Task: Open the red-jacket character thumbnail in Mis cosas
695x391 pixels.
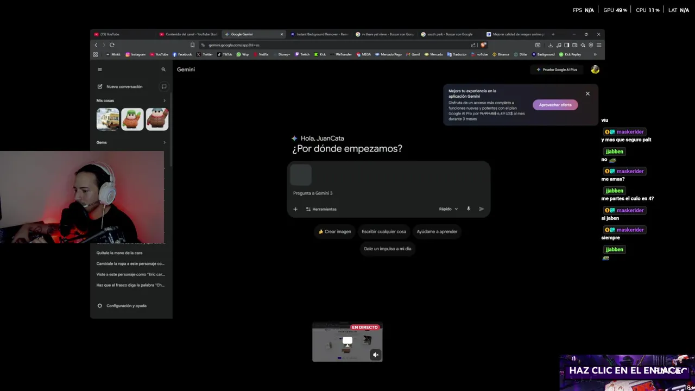Action: tap(157, 119)
